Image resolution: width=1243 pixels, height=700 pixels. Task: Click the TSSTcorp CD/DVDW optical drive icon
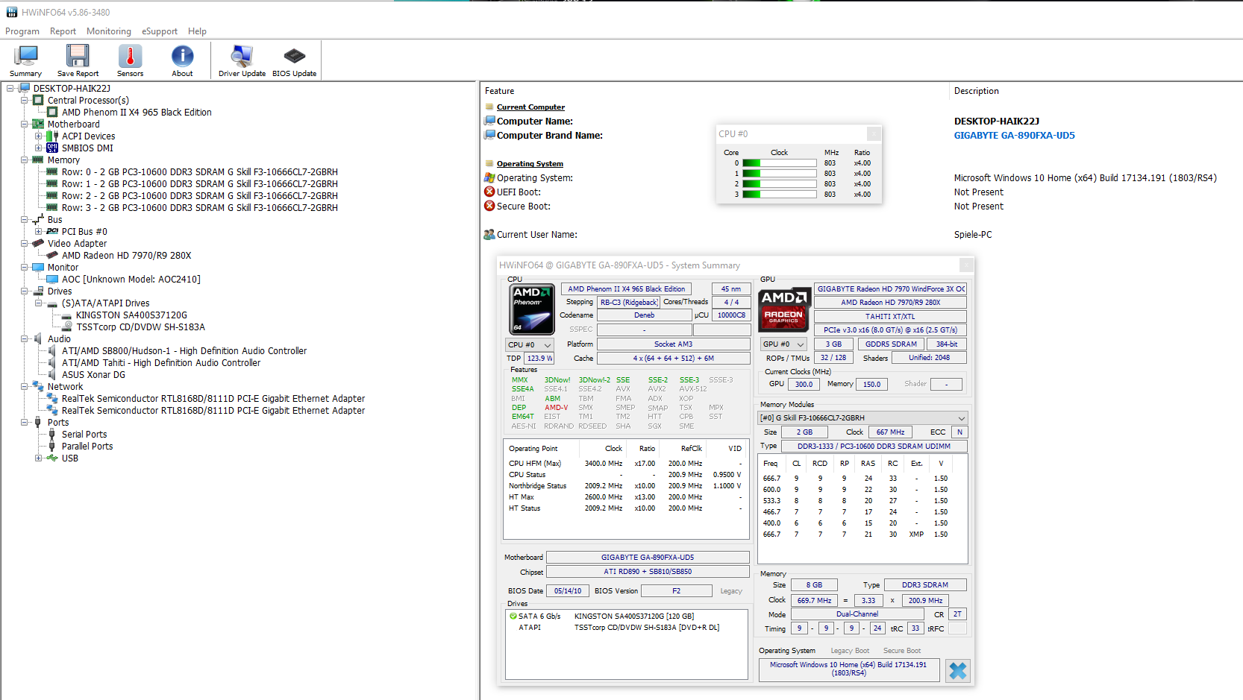coord(67,327)
